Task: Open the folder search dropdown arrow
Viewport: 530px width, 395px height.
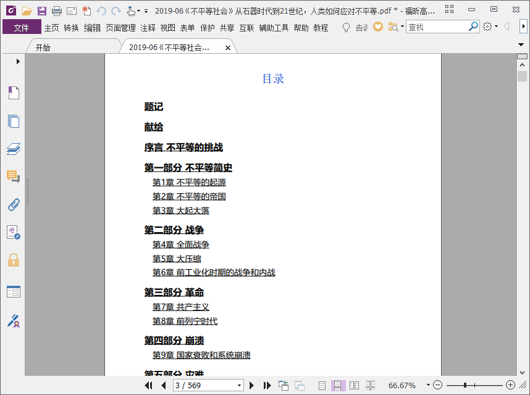Action: (402, 27)
